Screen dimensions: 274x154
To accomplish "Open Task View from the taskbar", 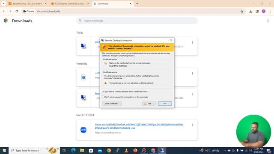I will [64, 150].
